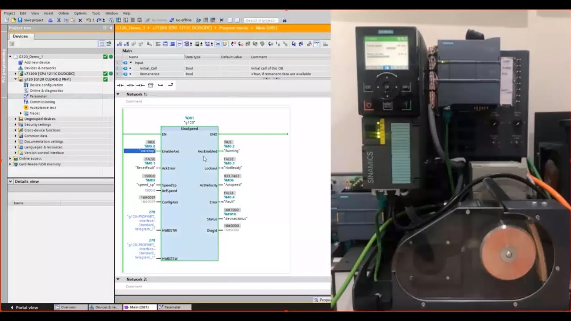Screen dimensions: 571x321
Task: Collapse the Project tree panel arrow
Action: [110, 28]
